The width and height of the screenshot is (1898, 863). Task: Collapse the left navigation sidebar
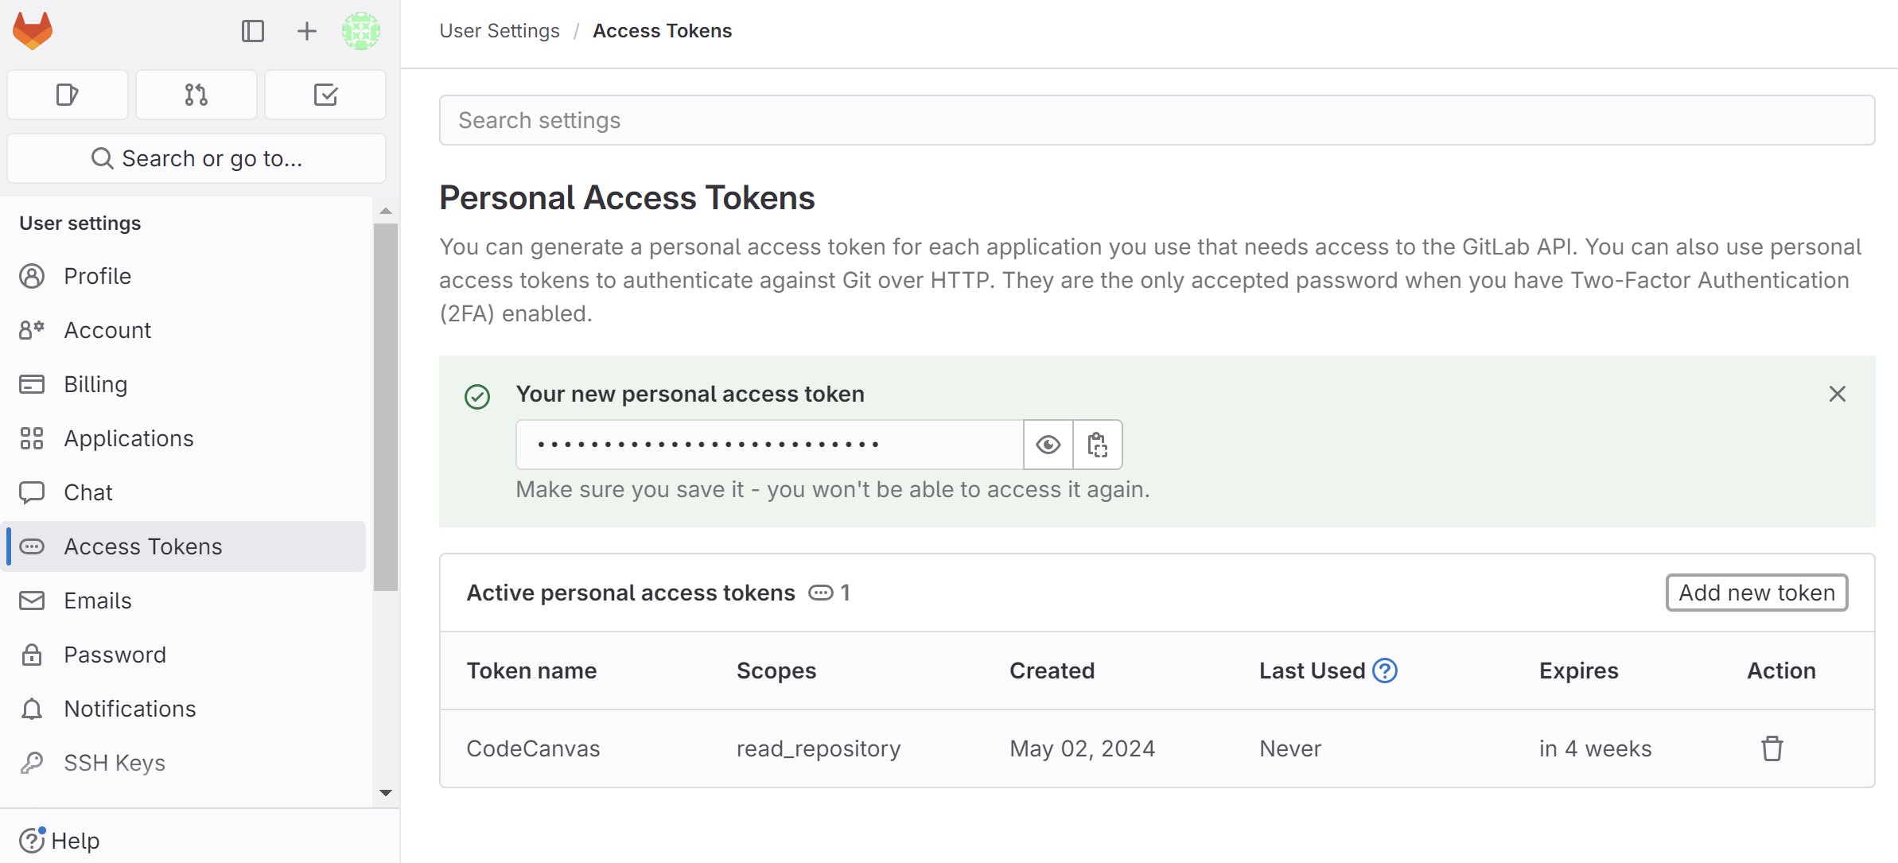pos(252,31)
